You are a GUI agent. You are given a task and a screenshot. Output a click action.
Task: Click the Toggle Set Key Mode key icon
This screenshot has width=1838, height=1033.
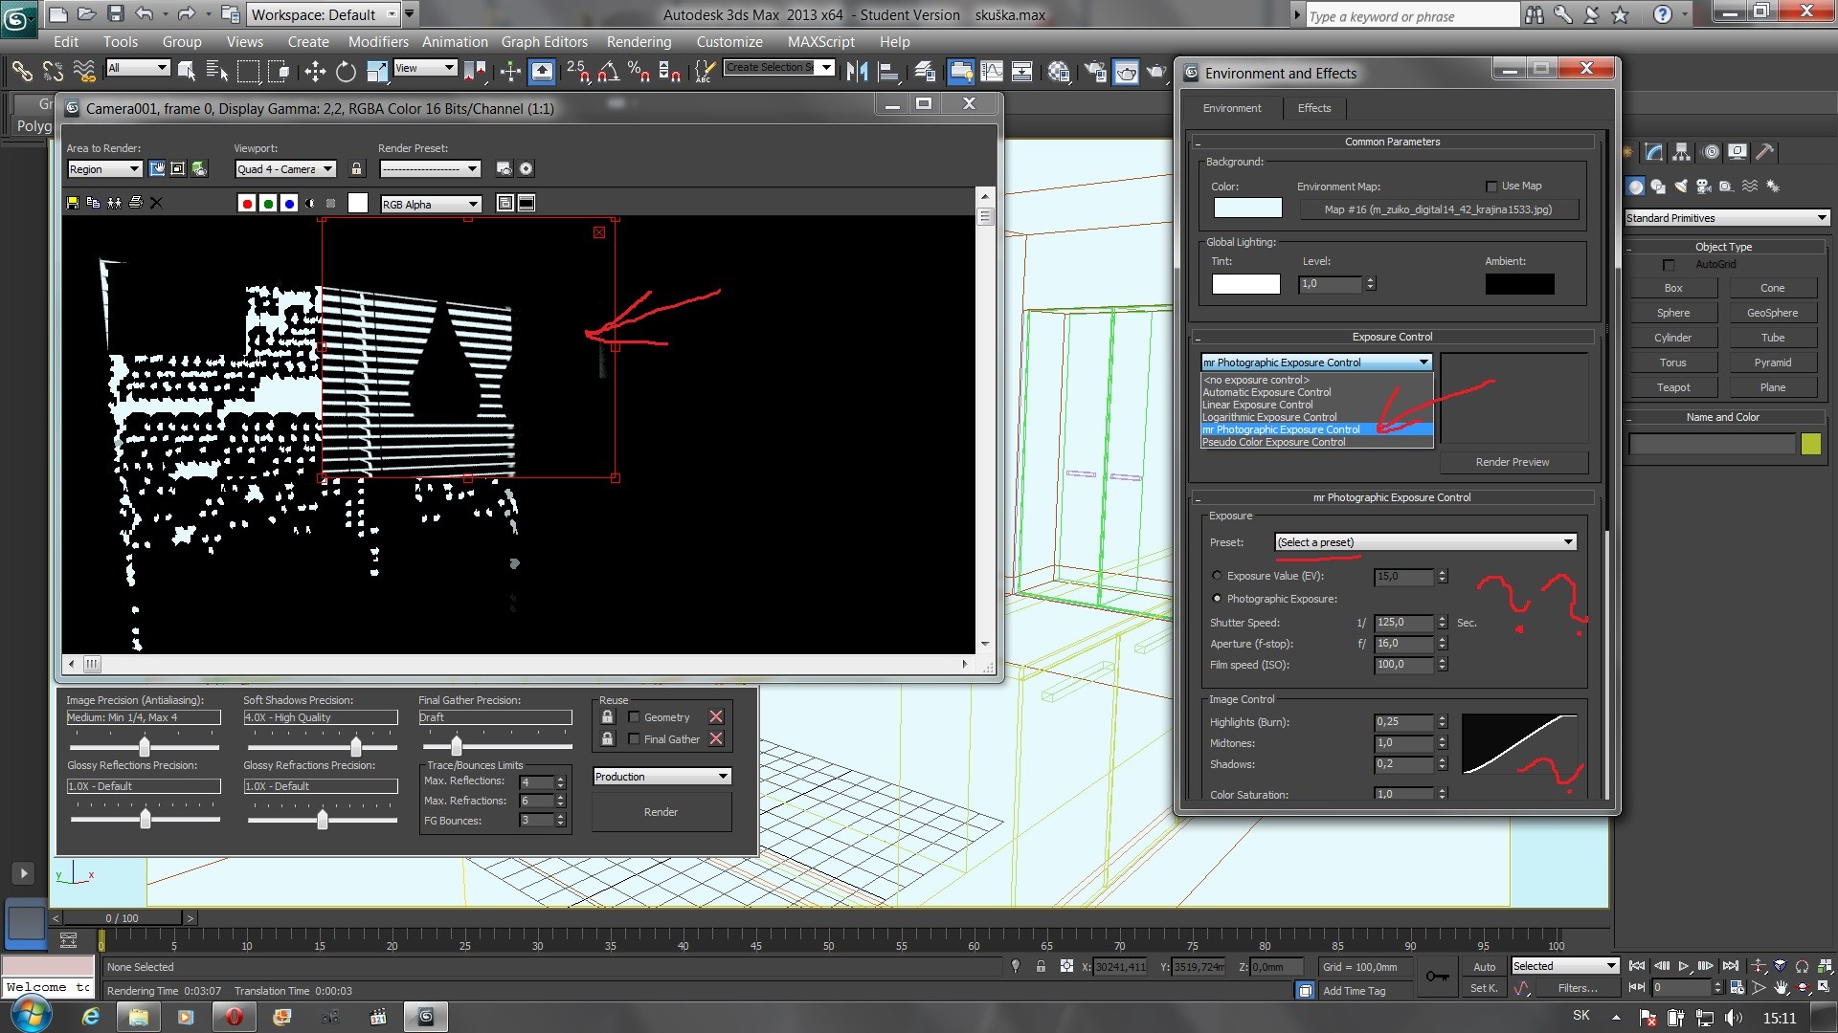point(1437,977)
